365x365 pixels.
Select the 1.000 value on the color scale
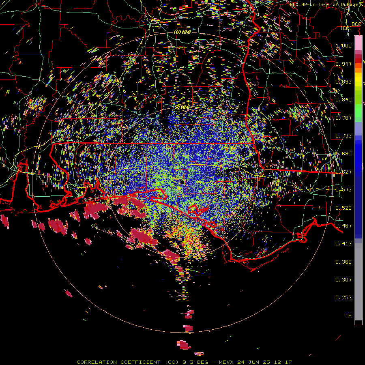(344, 45)
